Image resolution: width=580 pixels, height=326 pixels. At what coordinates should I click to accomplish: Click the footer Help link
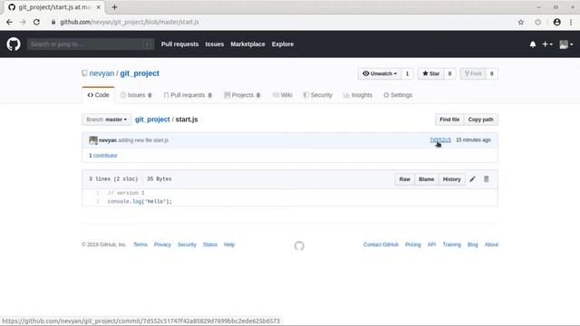(229, 244)
